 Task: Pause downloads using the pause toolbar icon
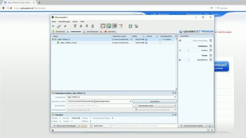coord(59,26)
